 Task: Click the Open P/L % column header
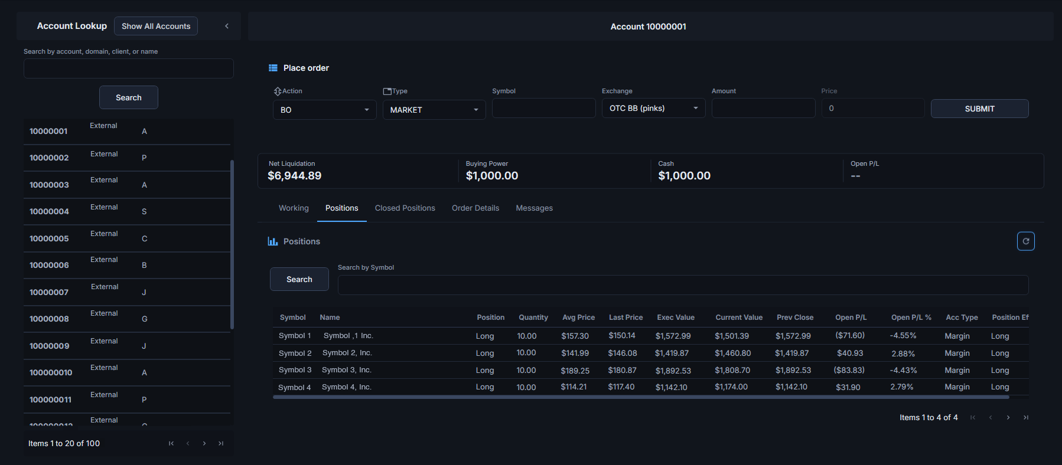click(x=911, y=317)
